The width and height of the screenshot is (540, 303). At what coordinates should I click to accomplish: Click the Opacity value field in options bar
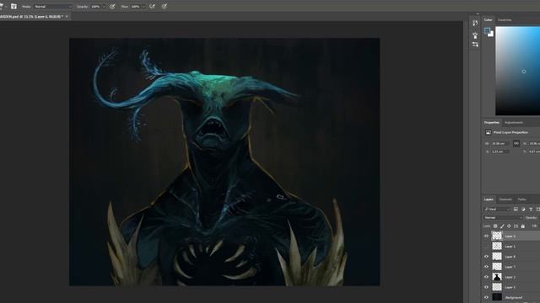(x=95, y=7)
